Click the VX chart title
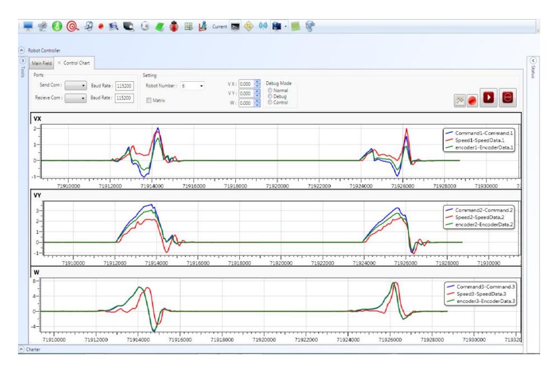Image resolution: width=553 pixels, height=370 pixels. pos(38,119)
